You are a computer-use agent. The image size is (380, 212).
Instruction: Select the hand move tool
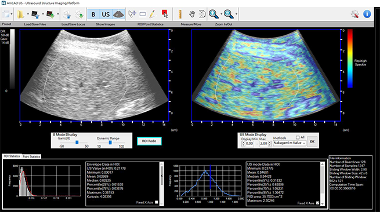click(x=192, y=14)
